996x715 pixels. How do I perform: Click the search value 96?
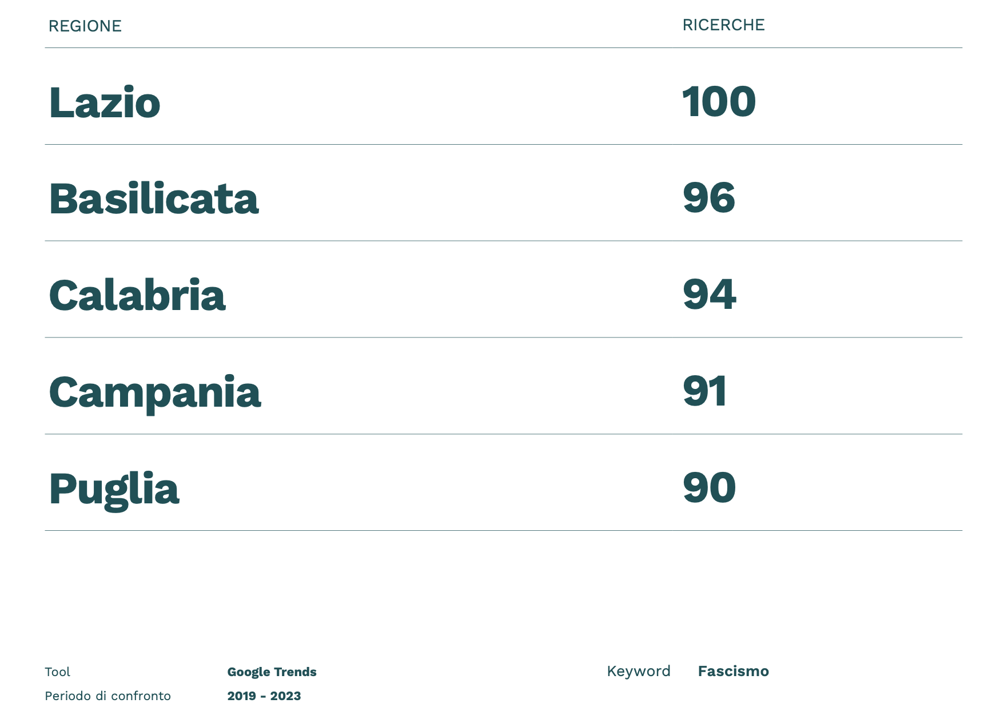coord(709,198)
